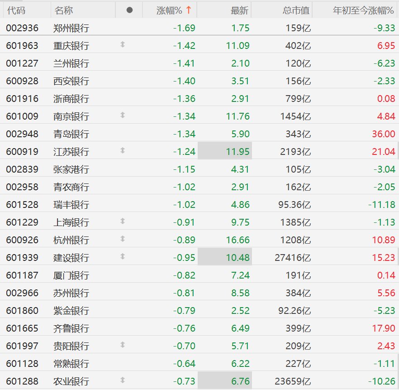Click the 建设银行 row up-down arrow icon

click(x=123, y=256)
